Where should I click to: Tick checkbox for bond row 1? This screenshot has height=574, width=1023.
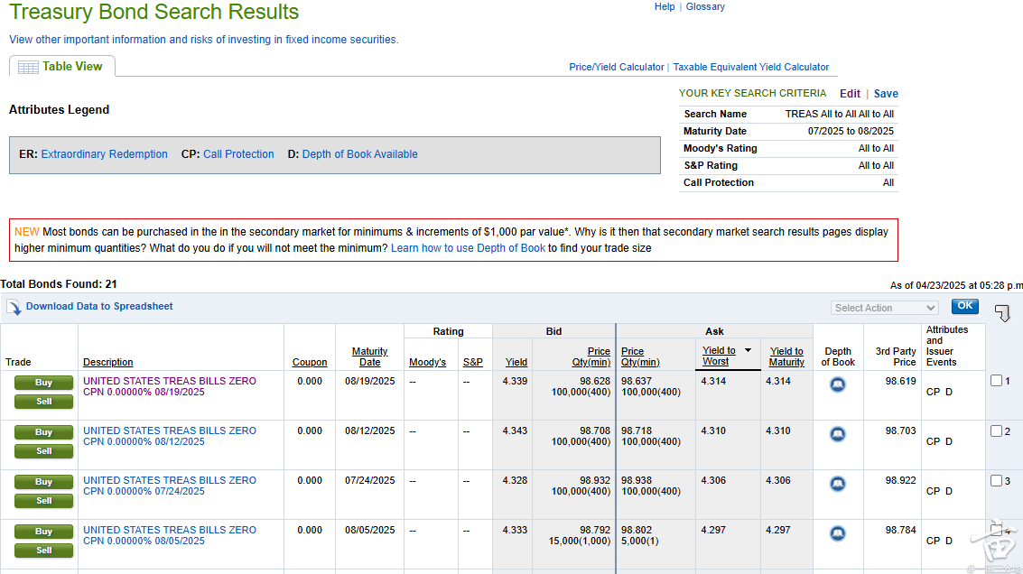pyautogui.click(x=996, y=381)
